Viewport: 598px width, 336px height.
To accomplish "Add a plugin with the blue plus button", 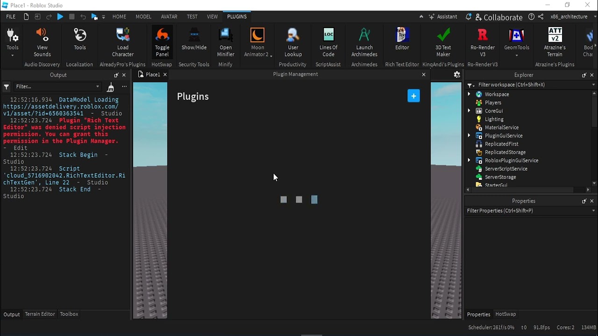I will 413,96.
